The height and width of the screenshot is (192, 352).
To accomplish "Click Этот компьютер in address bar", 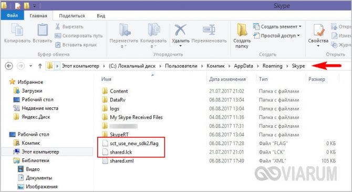I will pos(80,66).
